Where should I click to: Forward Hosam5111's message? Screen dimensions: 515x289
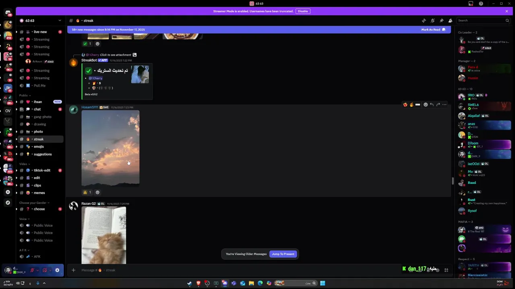[x=438, y=105]
